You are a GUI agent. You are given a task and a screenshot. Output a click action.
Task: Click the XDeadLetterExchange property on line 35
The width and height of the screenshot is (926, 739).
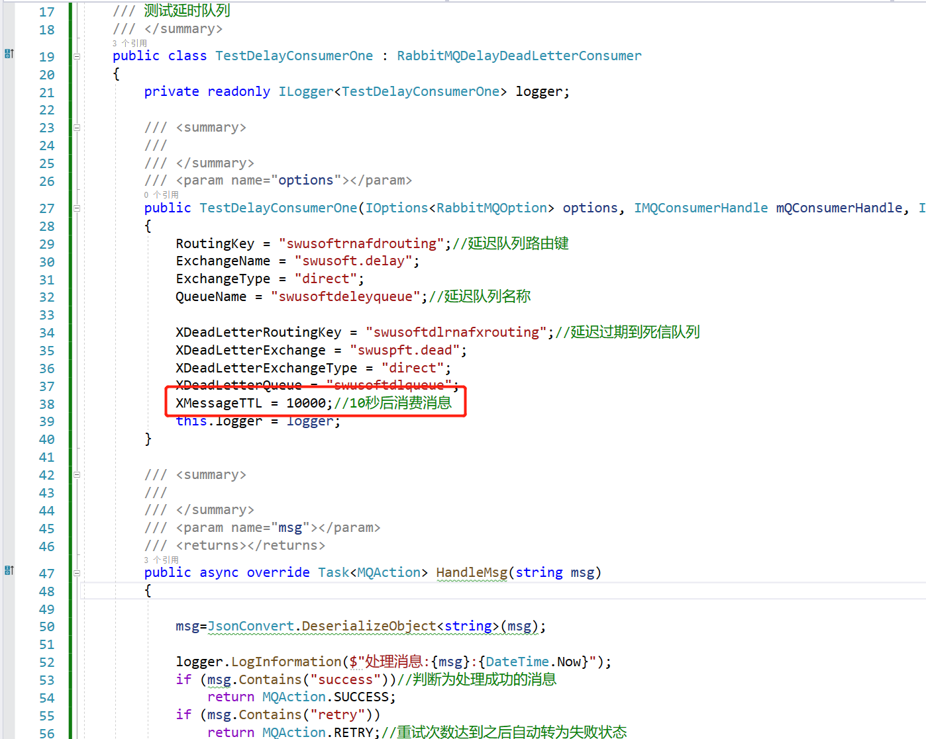(251, 350)
